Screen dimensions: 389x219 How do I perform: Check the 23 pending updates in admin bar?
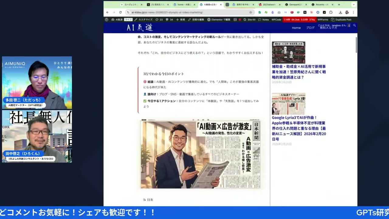[159, 19]
